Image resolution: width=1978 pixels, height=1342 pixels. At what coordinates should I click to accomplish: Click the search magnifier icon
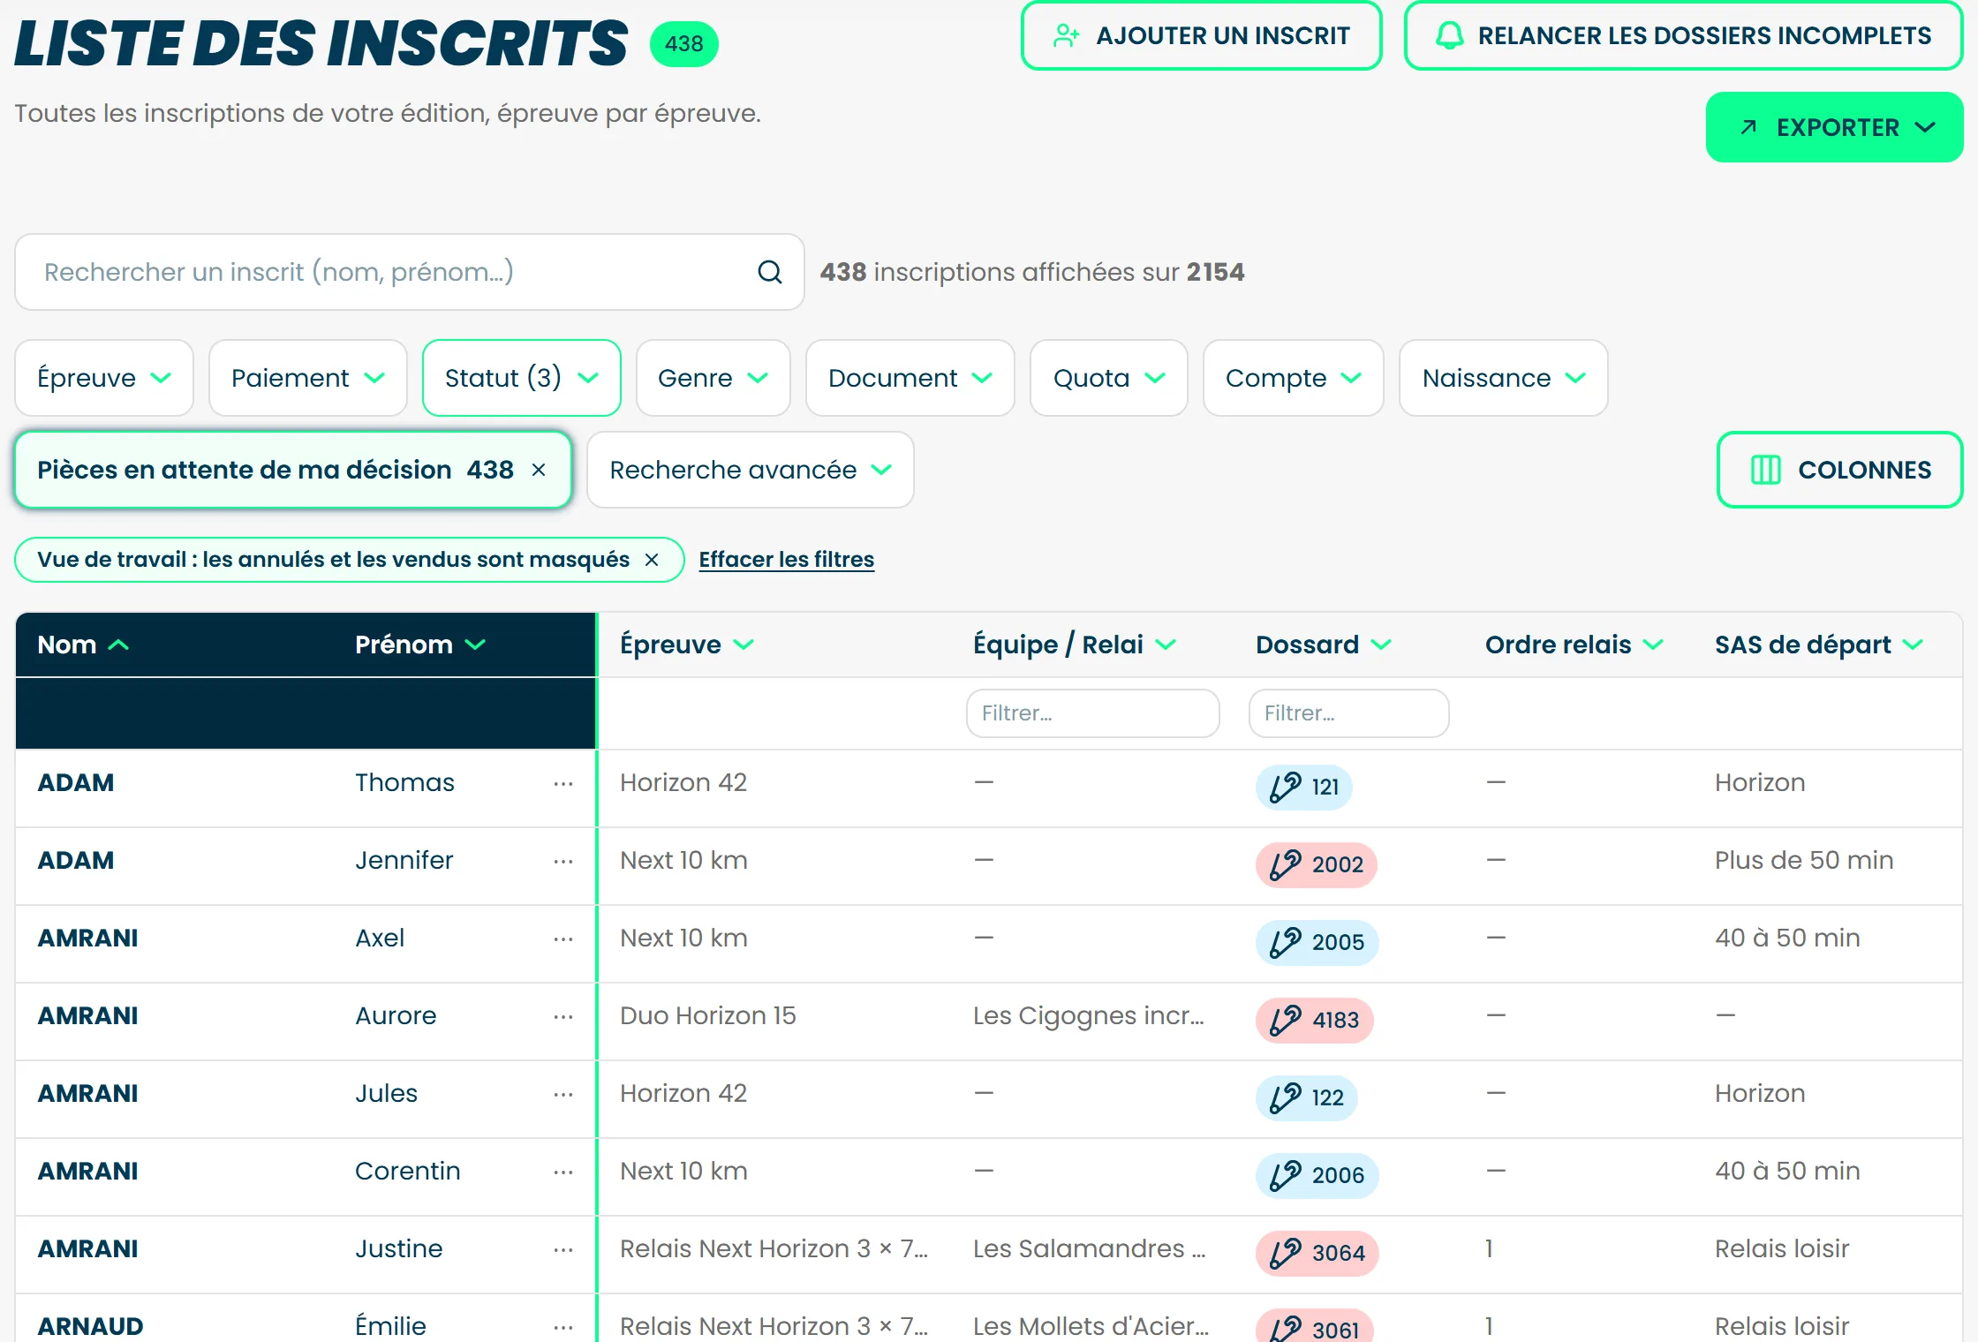tap(769, 272)
